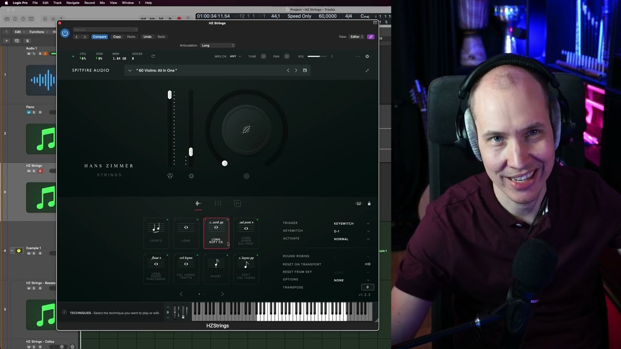Adjust the VOL slider
The image size is (621, 349).
[x=317, y=56]
